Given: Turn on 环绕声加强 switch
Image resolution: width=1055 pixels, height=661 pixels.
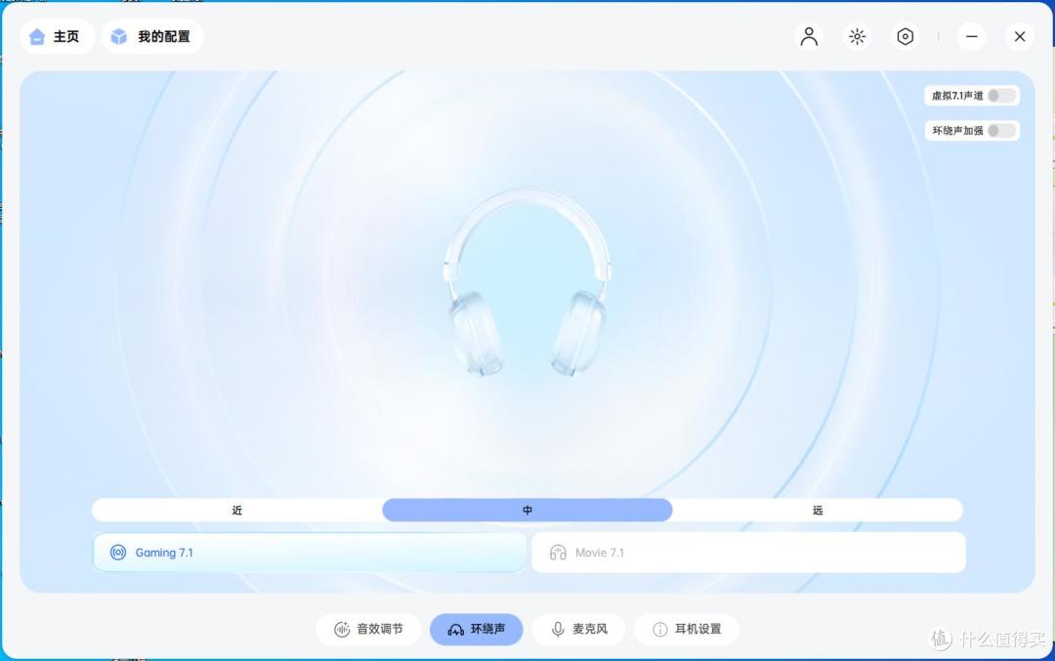Looking at the screenshot, I should tap(1001, 131).
